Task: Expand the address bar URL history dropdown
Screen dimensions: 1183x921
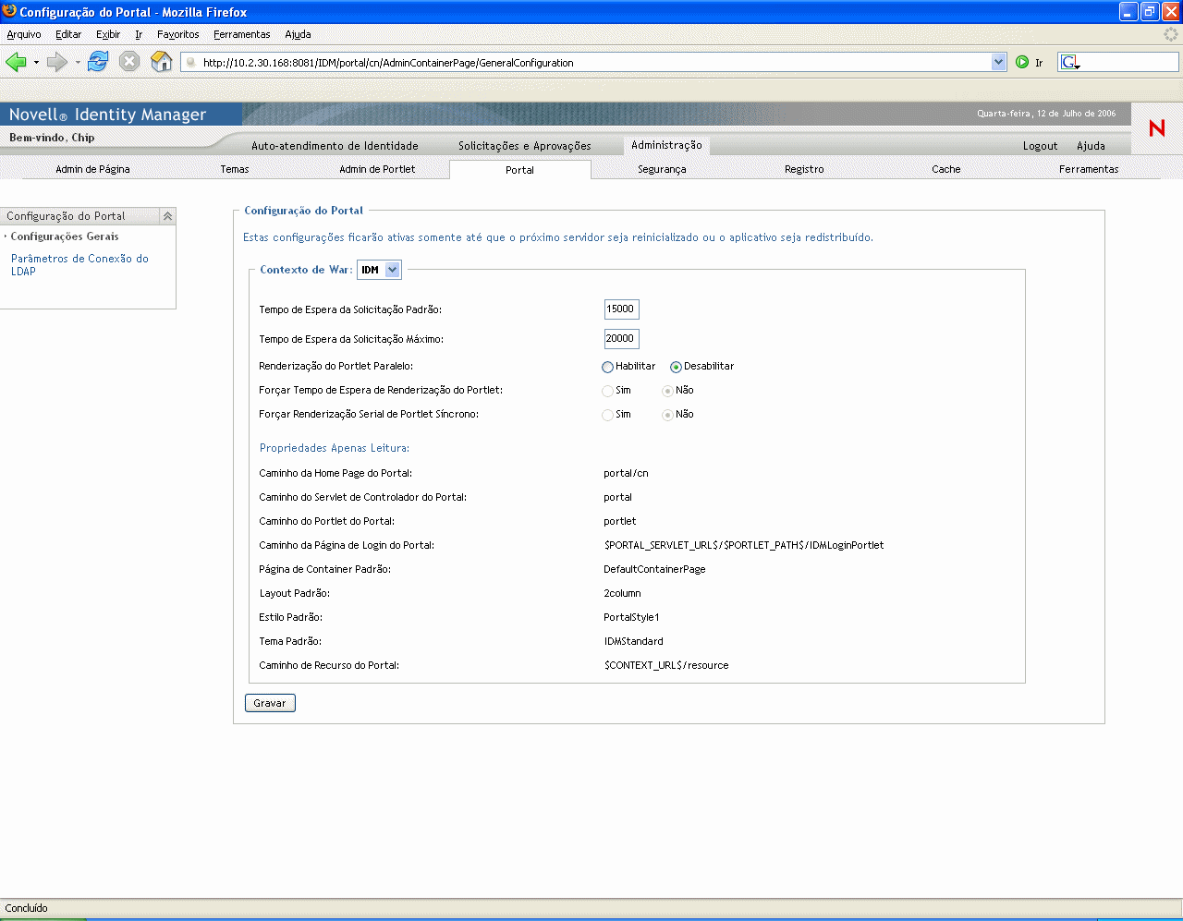Action: 998,62
